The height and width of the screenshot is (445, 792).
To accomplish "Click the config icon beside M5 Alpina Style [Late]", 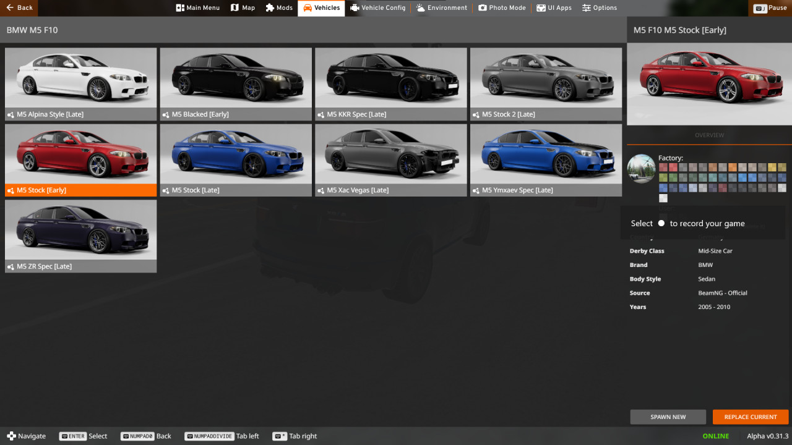I will click(x=11, y=114).
